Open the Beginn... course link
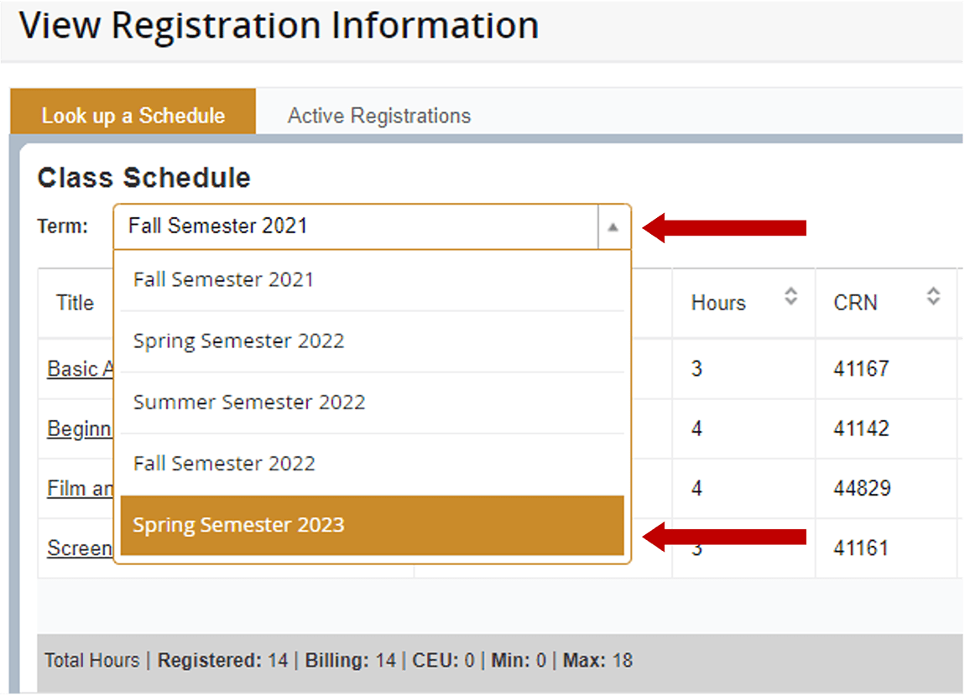Image resolution: width=965 pixels, height=696 pixels. [x=80, y=429]
